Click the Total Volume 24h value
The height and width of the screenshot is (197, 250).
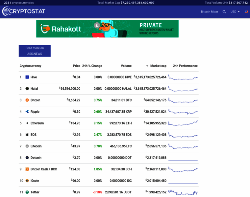(x=238, y=3)
